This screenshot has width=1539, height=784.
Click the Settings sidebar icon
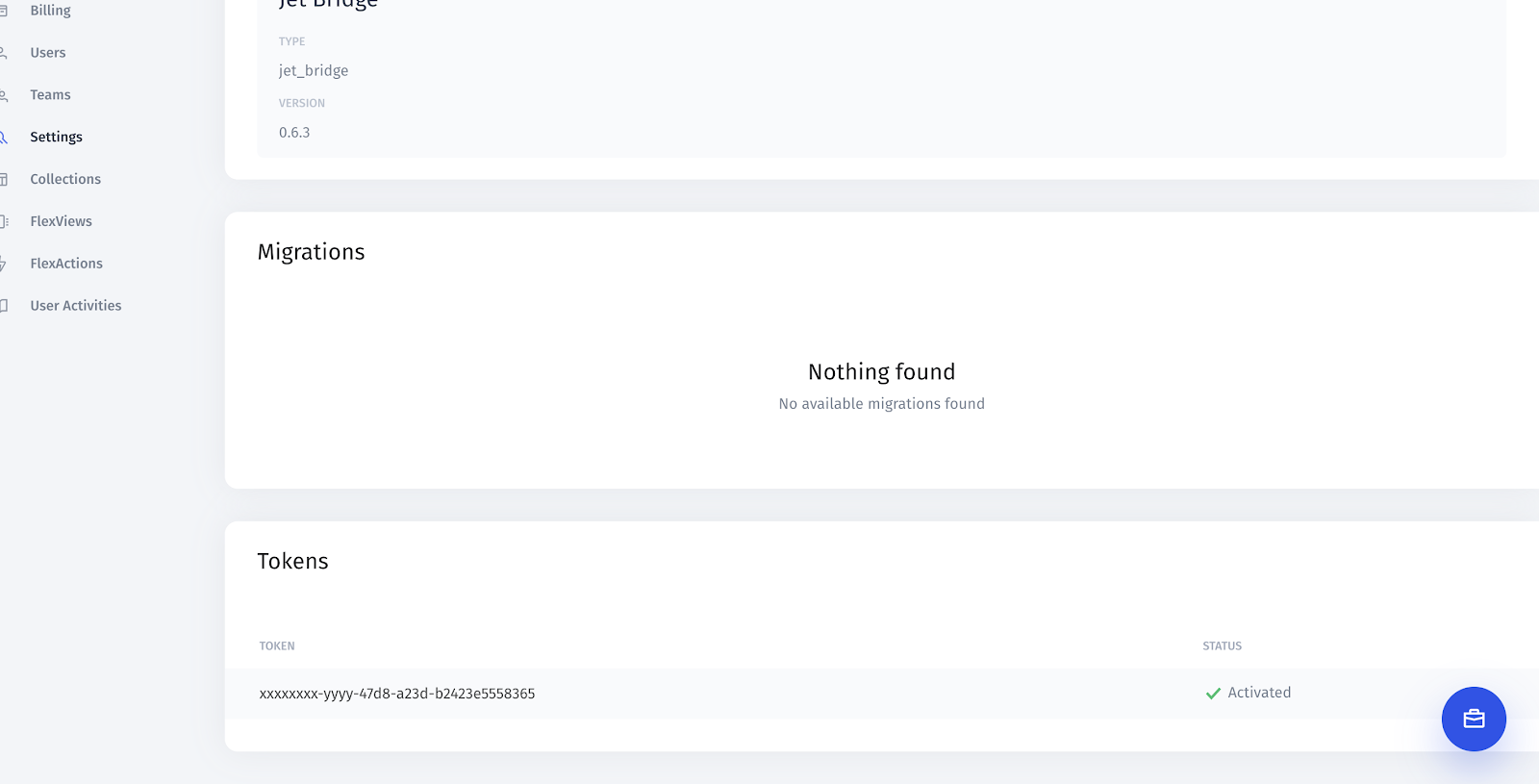[3, 138]
